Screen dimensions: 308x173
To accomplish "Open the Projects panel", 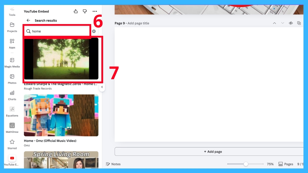I will tap(12, 27).
